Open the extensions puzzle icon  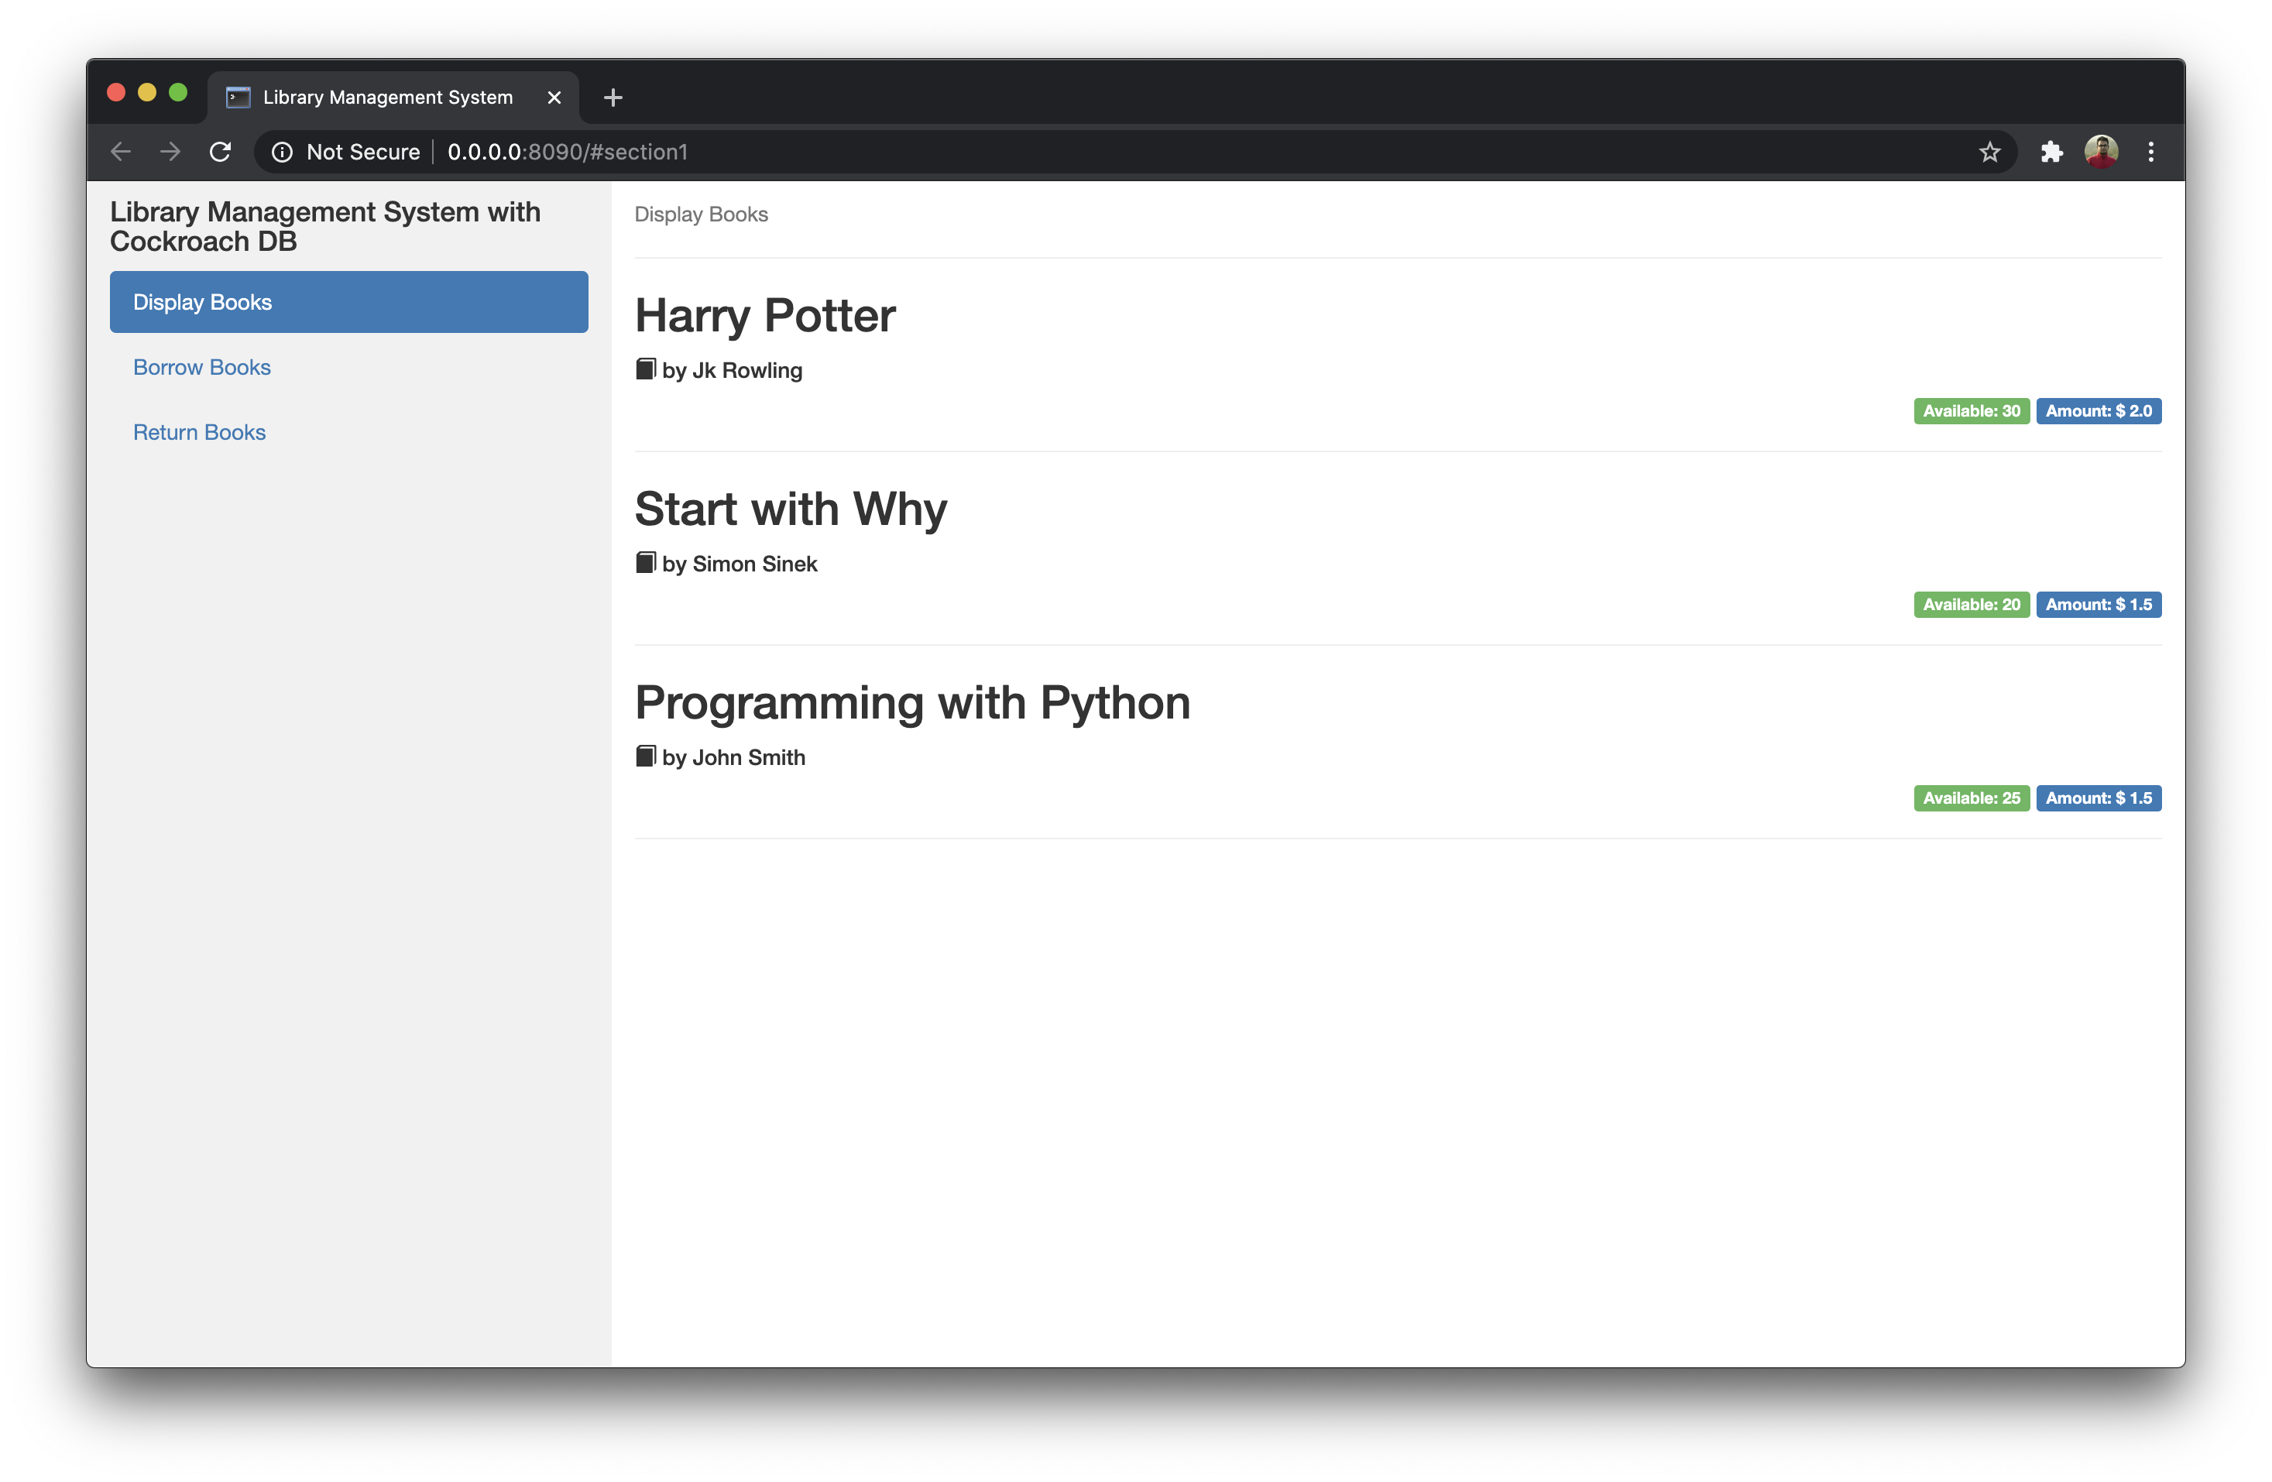[2051, 152]
